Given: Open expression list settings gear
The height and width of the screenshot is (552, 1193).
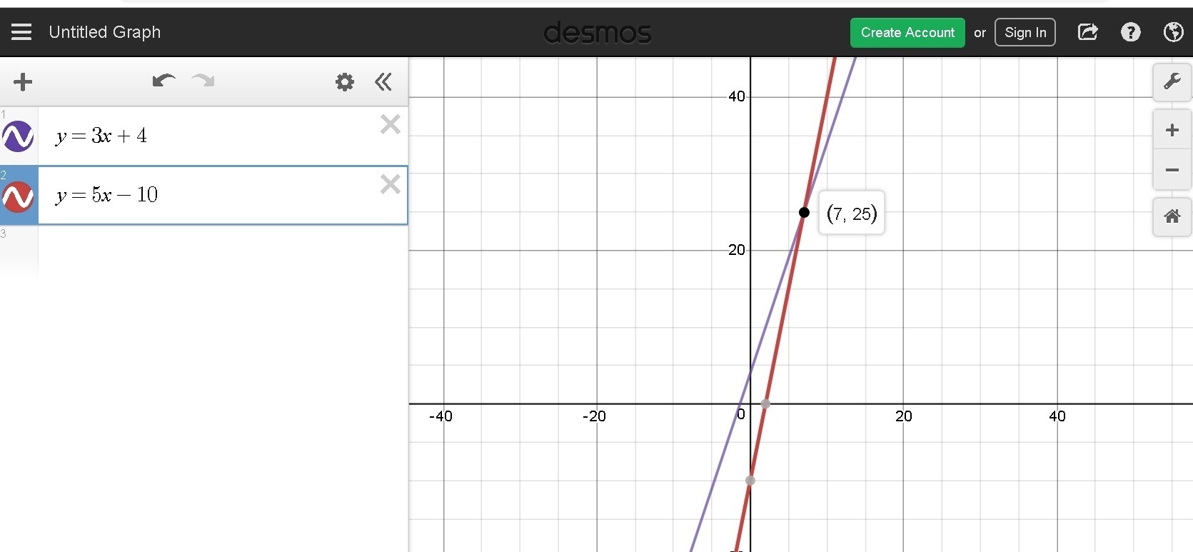Looking at the screenshot, I should [345, 82].
